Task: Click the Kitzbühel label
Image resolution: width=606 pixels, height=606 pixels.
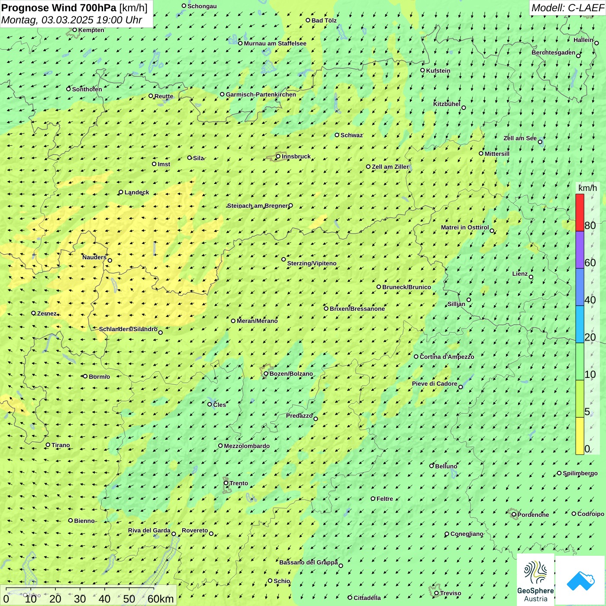Action: tap(447, 104)
